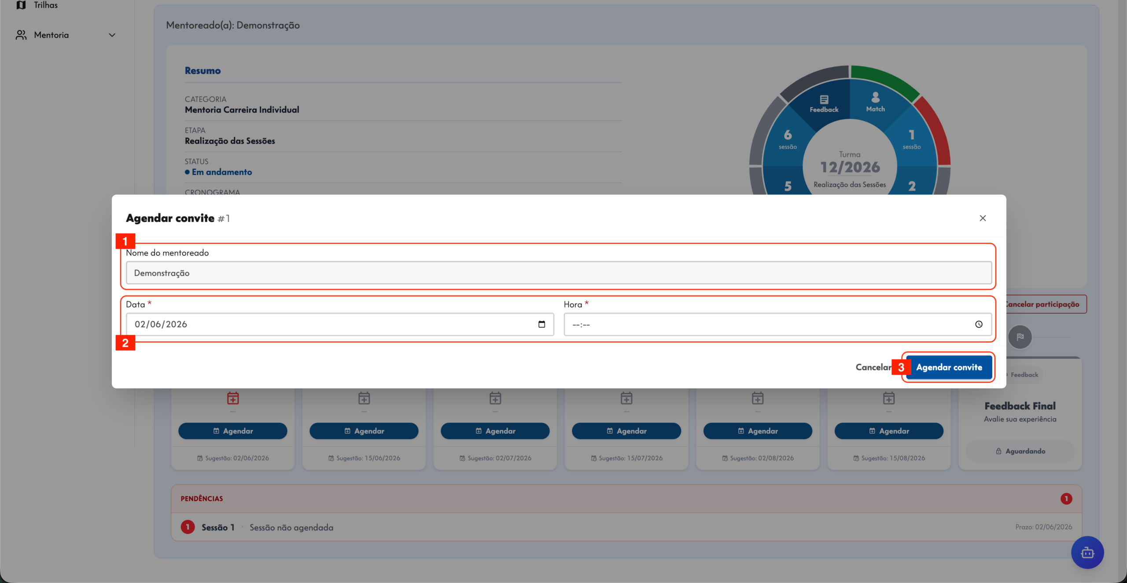
Task: Click the Nome do mentoreado field
Action: [x=559, y=273]
